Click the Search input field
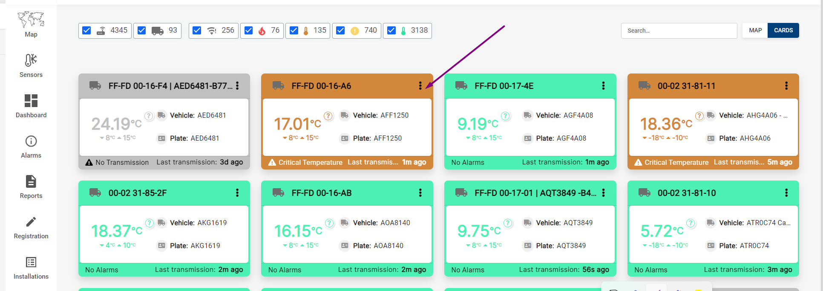 click(x=679, y=31)
